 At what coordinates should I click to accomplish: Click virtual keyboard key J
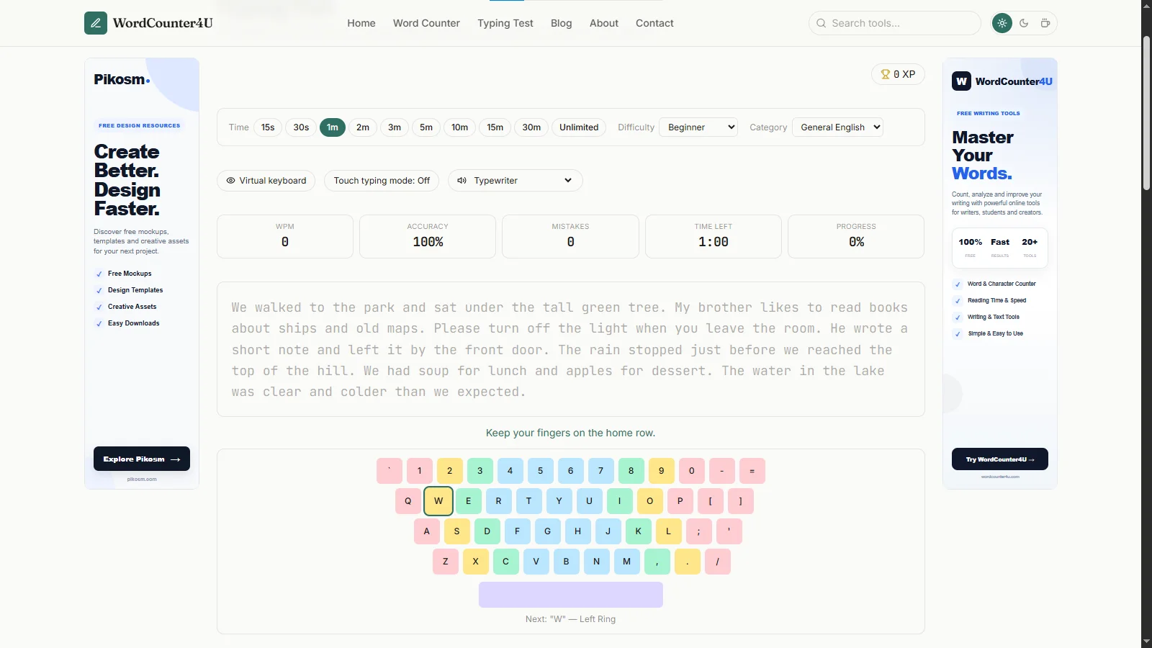tap(608, 531)
